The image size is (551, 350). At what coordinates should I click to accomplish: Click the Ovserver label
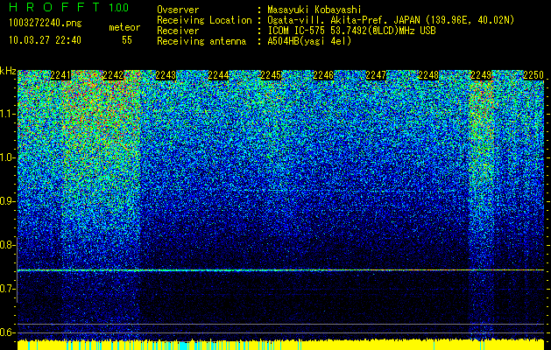point(178,10)
